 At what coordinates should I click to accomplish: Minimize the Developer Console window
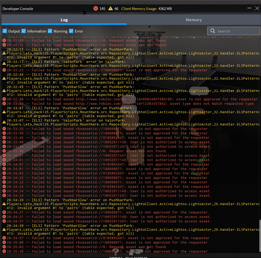click(249, 8)
